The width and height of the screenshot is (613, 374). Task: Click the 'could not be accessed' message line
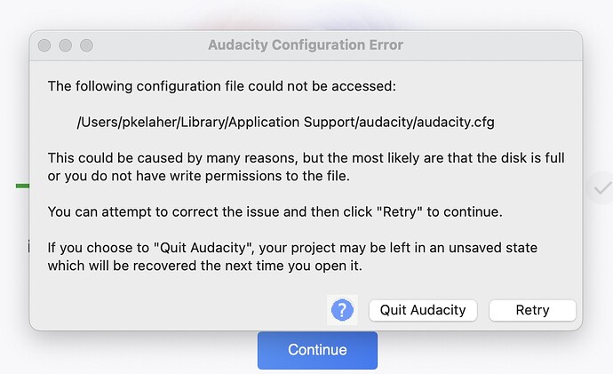[x=221, y=86]
